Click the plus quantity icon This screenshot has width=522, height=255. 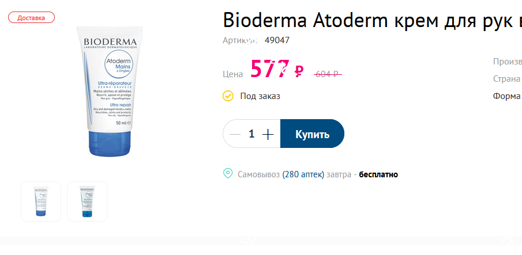268,134
